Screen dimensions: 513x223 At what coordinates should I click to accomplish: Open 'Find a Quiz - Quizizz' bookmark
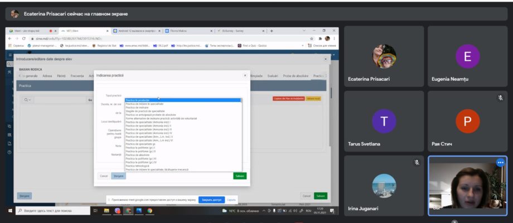tap(252, 46)
